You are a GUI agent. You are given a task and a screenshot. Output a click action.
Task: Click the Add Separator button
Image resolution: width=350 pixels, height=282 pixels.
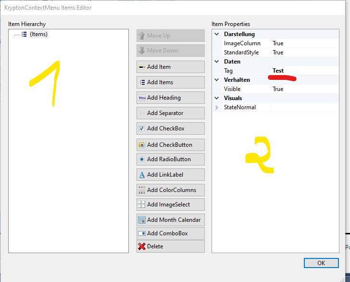[x=171, y=113]
